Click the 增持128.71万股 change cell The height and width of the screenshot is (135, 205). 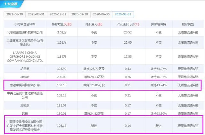(94, 69)
